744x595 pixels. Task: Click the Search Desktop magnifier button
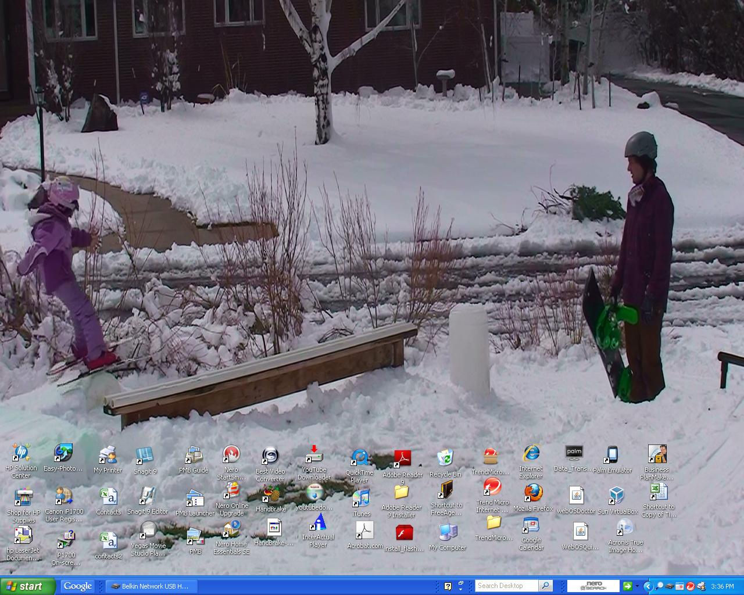coord(546,586)
